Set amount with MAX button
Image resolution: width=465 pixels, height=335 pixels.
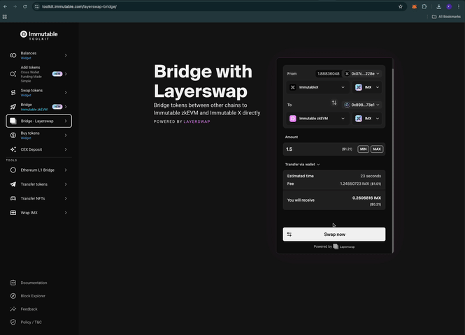[x=377, y=149]
